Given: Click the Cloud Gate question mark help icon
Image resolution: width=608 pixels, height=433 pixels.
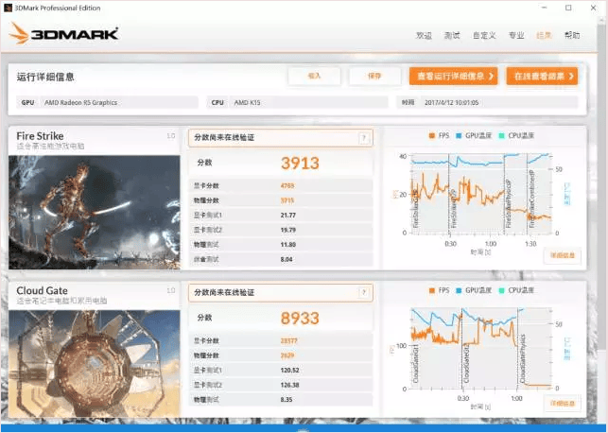Looking at the screenshot, I should pyautogui.click(x=363, y=293).
